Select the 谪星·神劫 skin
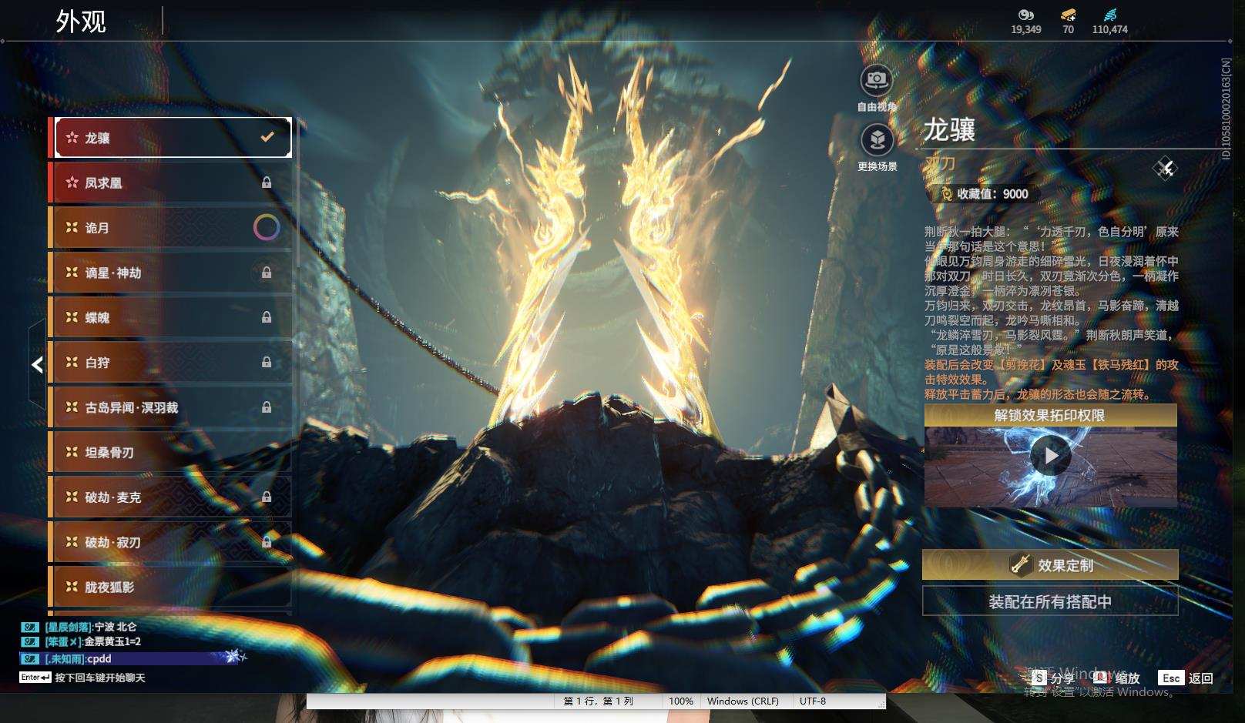1245x723 pixels. (170, 273)
